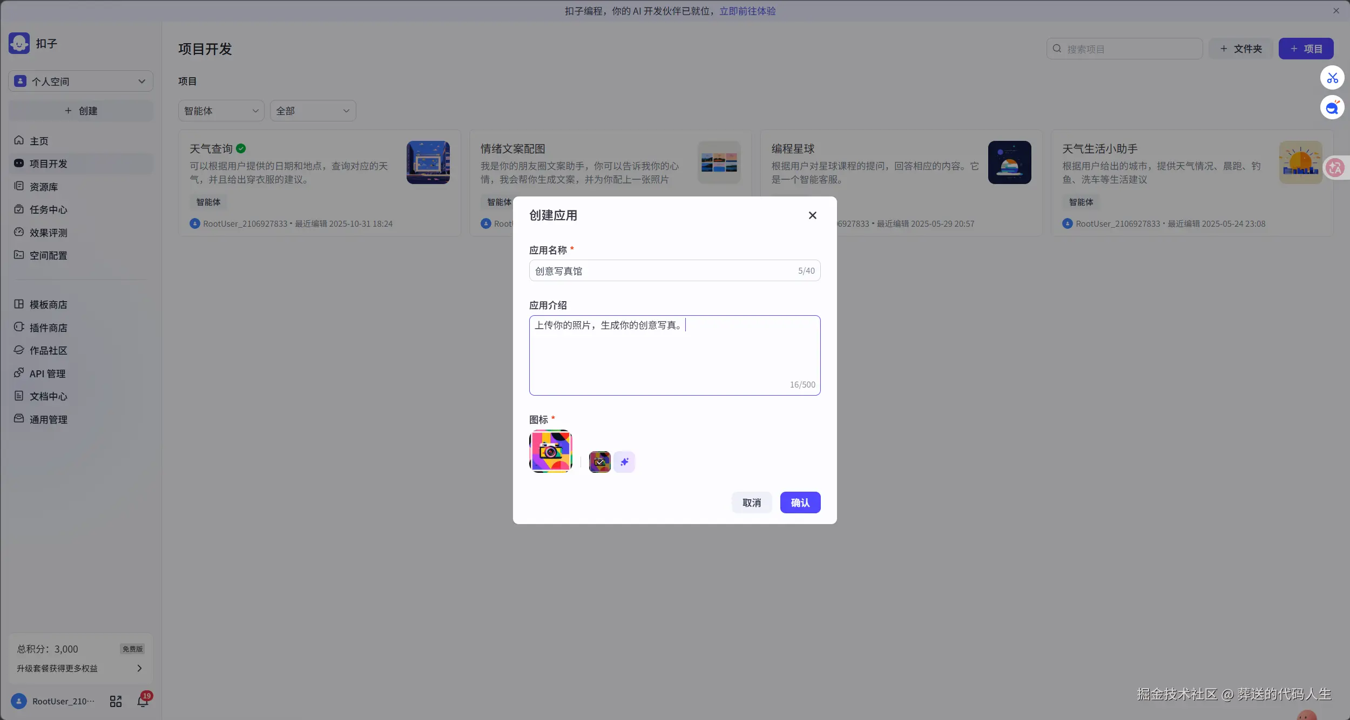Click 总积分: 3,000 points text

point(48,649)
